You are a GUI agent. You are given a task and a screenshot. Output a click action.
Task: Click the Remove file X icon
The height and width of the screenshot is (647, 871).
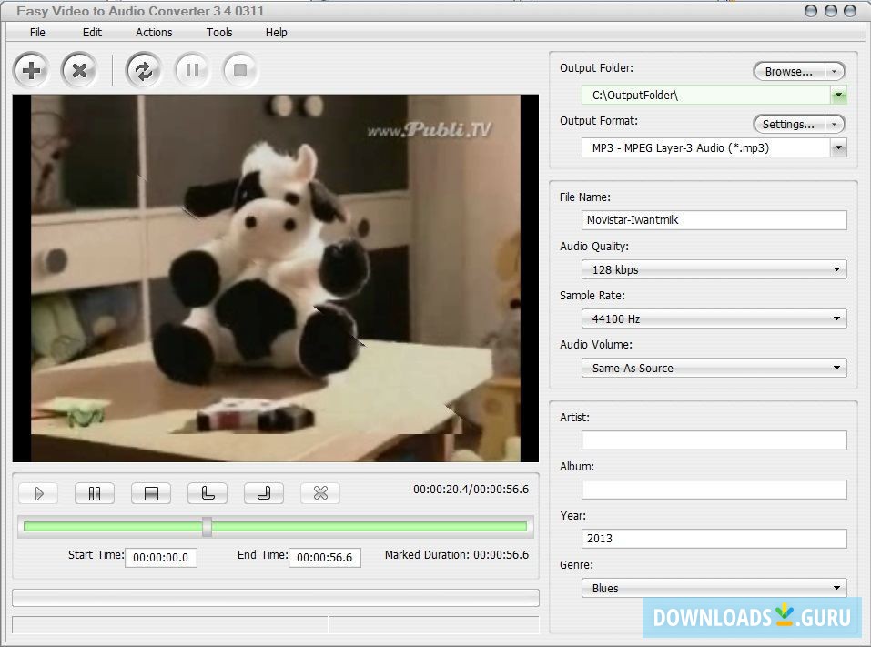pos(79,70)
